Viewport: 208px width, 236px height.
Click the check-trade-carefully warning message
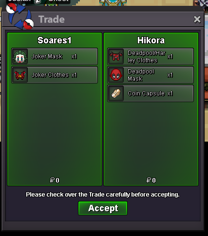103,195
